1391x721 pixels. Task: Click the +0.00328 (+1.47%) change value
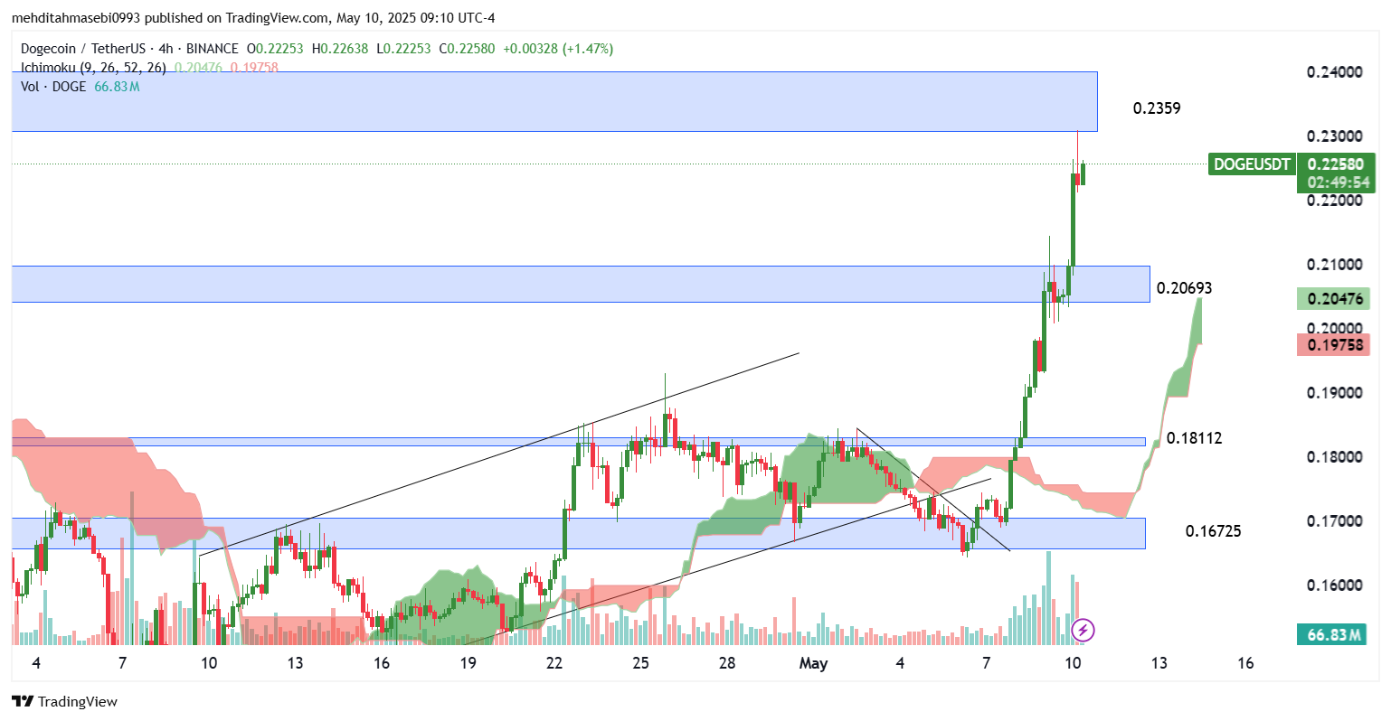558,49
